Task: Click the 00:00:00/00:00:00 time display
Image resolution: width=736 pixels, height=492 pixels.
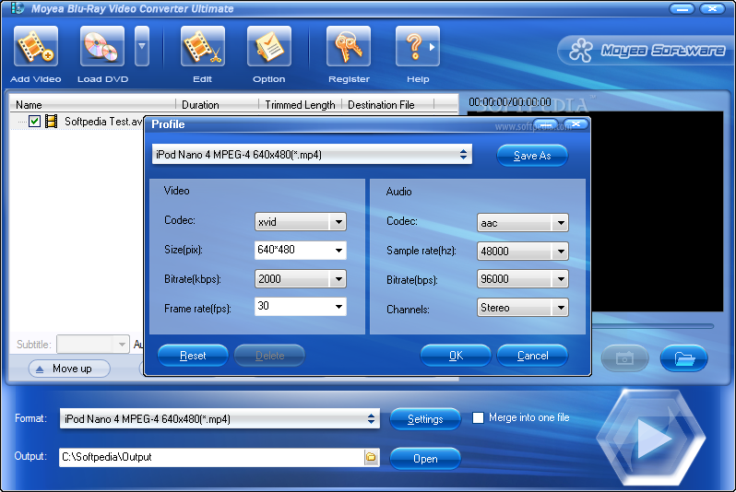Action: pos(510,102)
